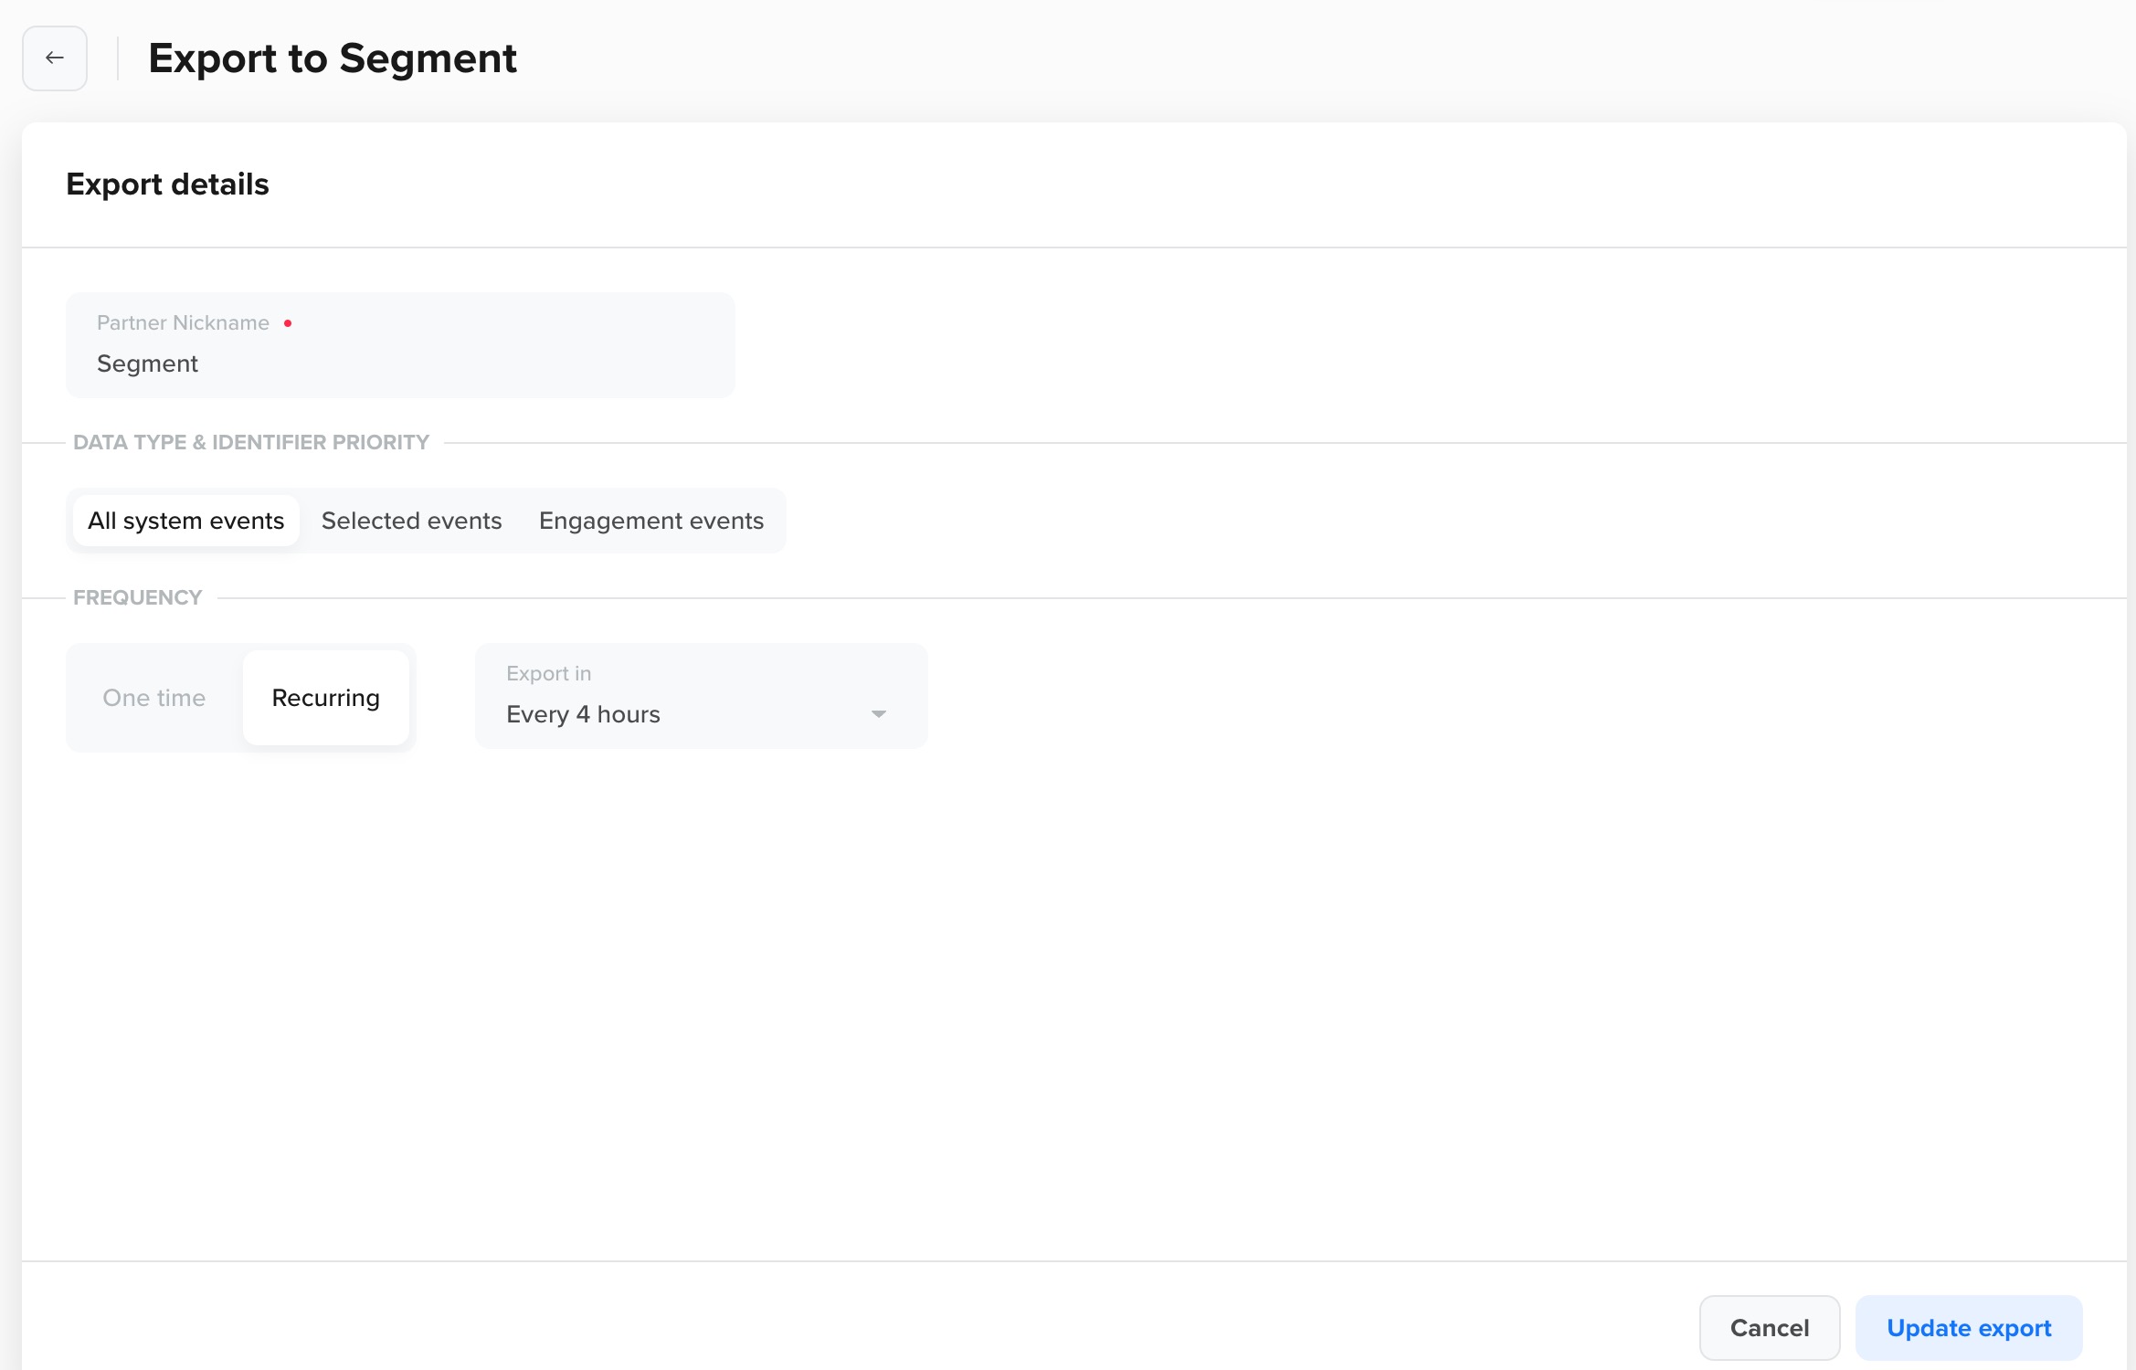Cancel the export changes
2136x1370 pixels.
1770,1328
